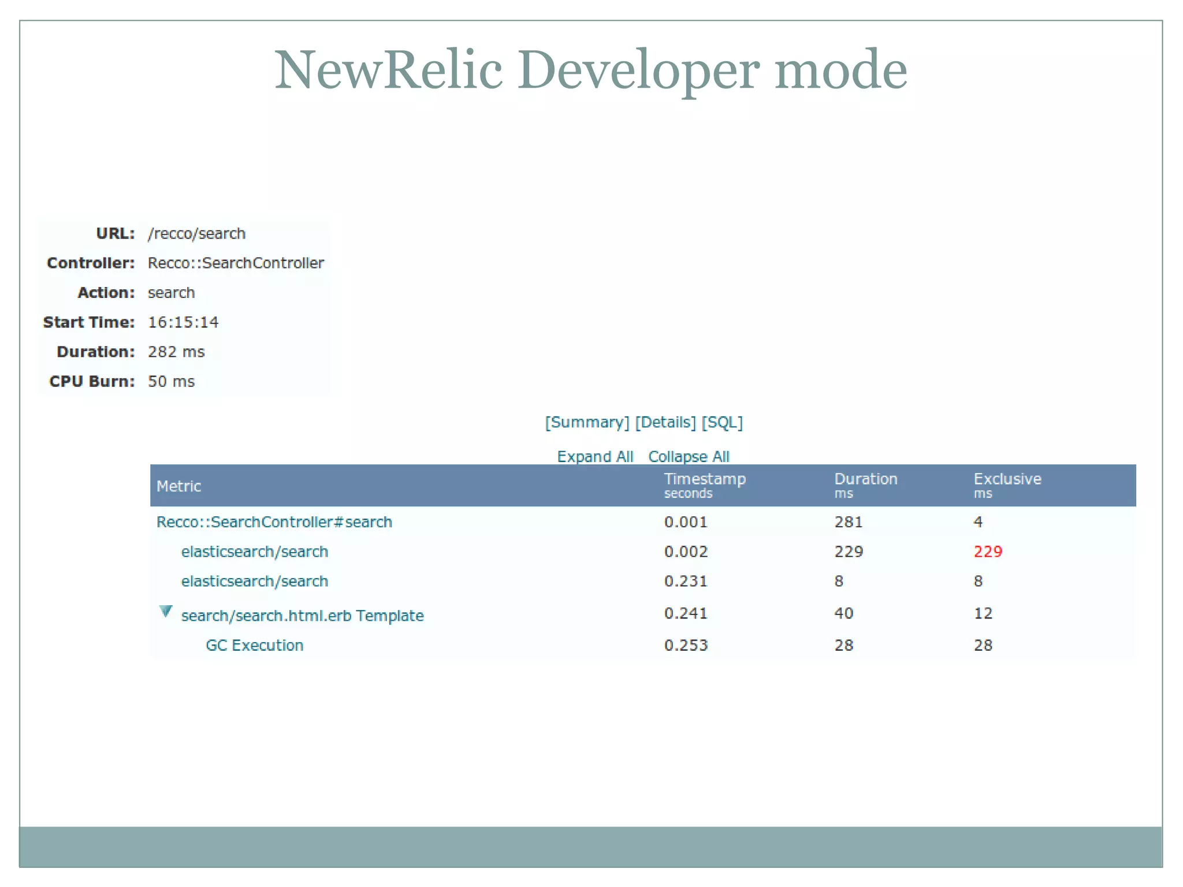Select the 281 duration cell
The image size is (1183, 887).
(849, 522)
